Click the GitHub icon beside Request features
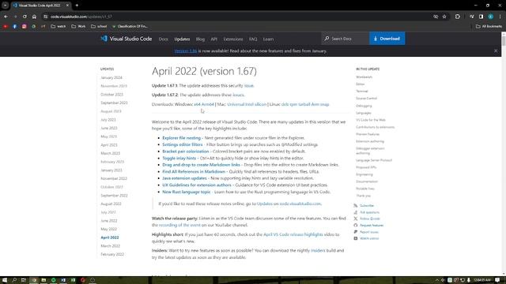Viewport: 506px width, 284px height. pyautogui.click(x=356, y=225)
